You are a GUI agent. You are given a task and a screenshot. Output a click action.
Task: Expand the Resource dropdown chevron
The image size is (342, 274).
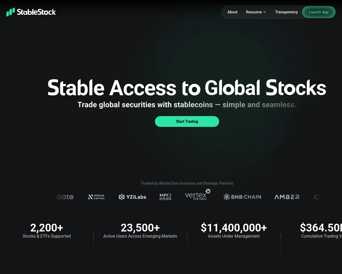click(x=265, y=12)
